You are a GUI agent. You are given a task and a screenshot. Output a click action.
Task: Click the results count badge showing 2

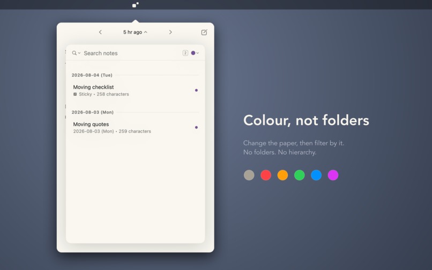tap(185, 53)
